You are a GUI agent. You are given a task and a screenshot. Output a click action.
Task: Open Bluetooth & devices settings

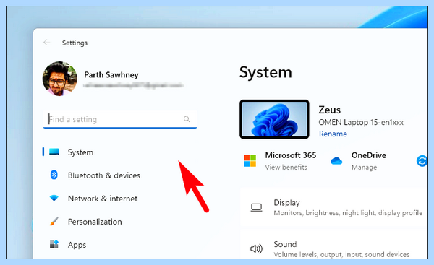pos(104,175)
